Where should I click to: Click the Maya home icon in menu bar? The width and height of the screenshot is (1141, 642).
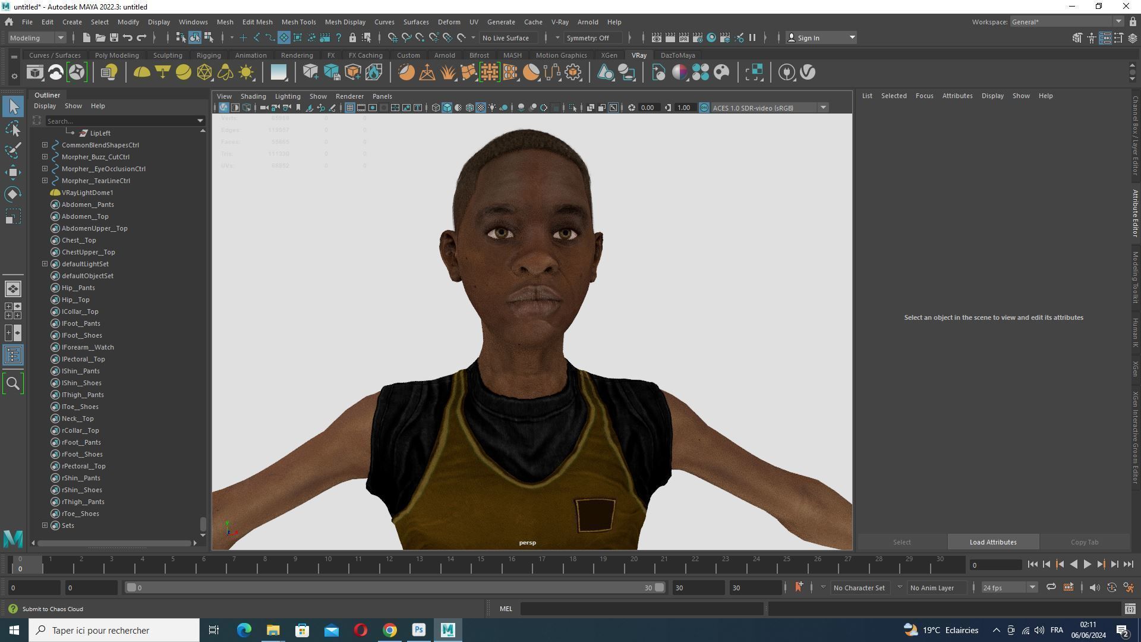[9, 22]
